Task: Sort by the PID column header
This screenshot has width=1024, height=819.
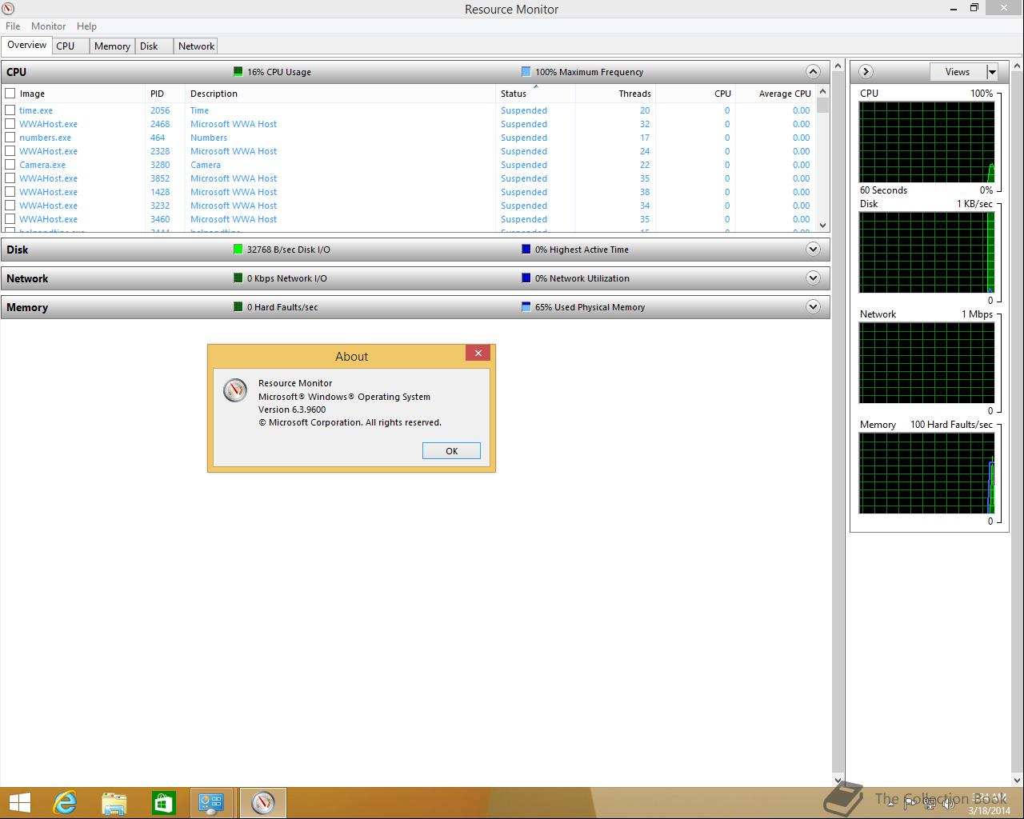Action: (165, 94)
